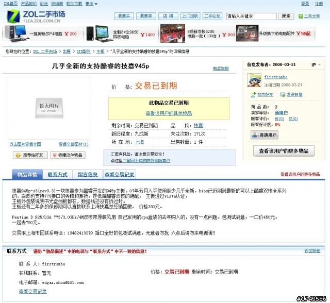Click the 我要买 nav button
Viewport: 330px width, 303px height.
[124, 16]
